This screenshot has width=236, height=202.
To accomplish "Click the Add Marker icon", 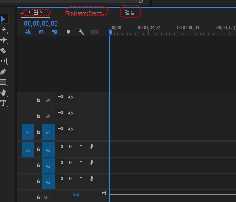I will click(68, 32).
